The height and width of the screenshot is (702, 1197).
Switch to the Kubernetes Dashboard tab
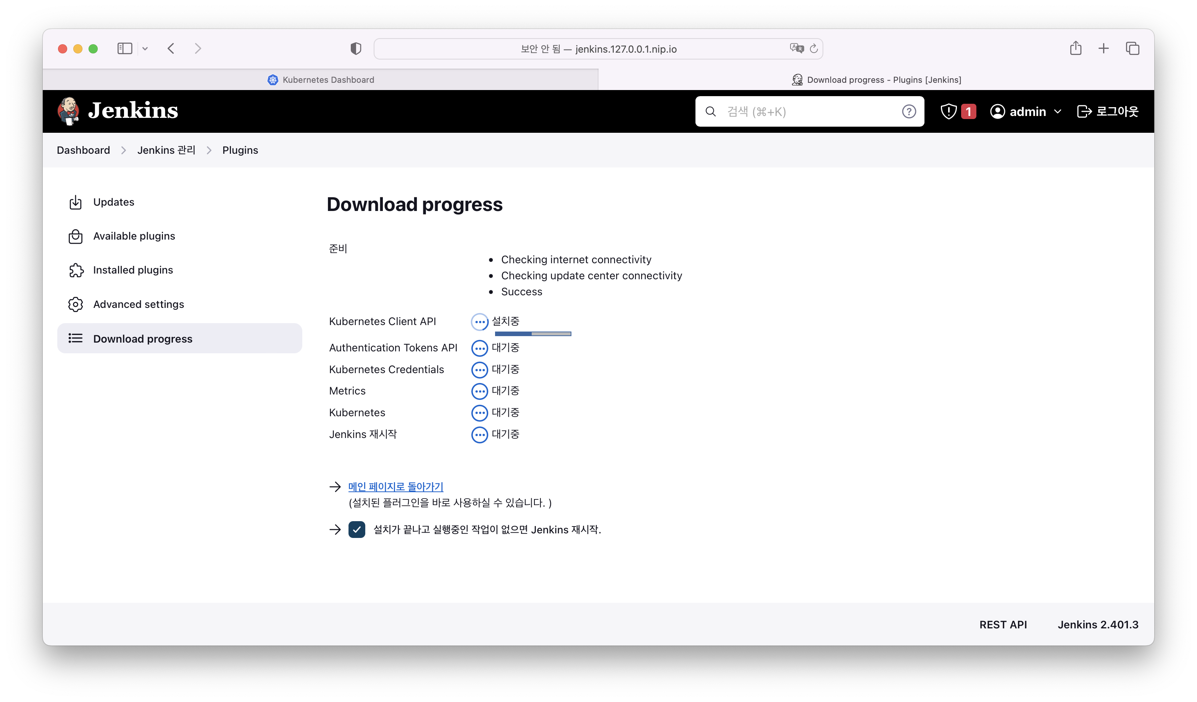point(321,80)
